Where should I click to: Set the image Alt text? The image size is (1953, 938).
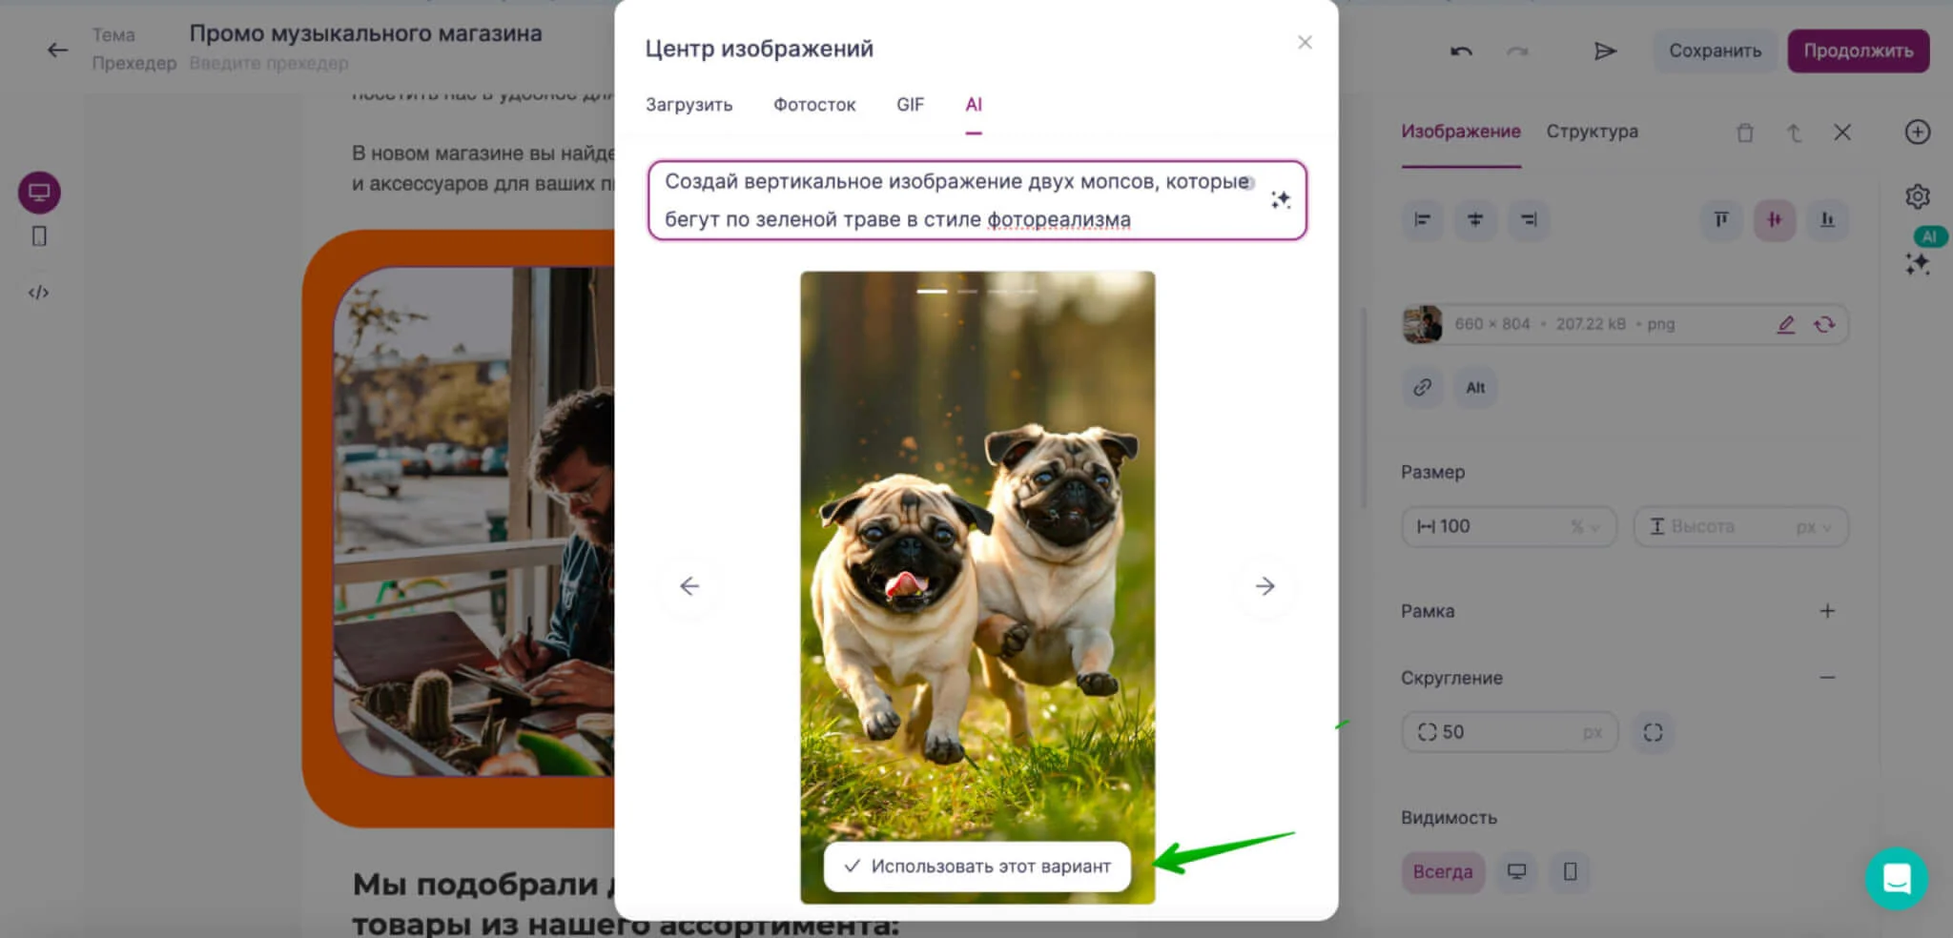coord(1475,388)
